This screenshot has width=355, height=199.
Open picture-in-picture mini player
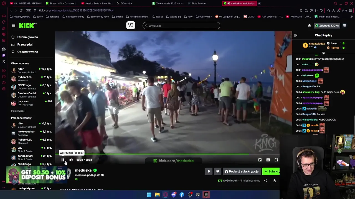click(x=260, y=160)
